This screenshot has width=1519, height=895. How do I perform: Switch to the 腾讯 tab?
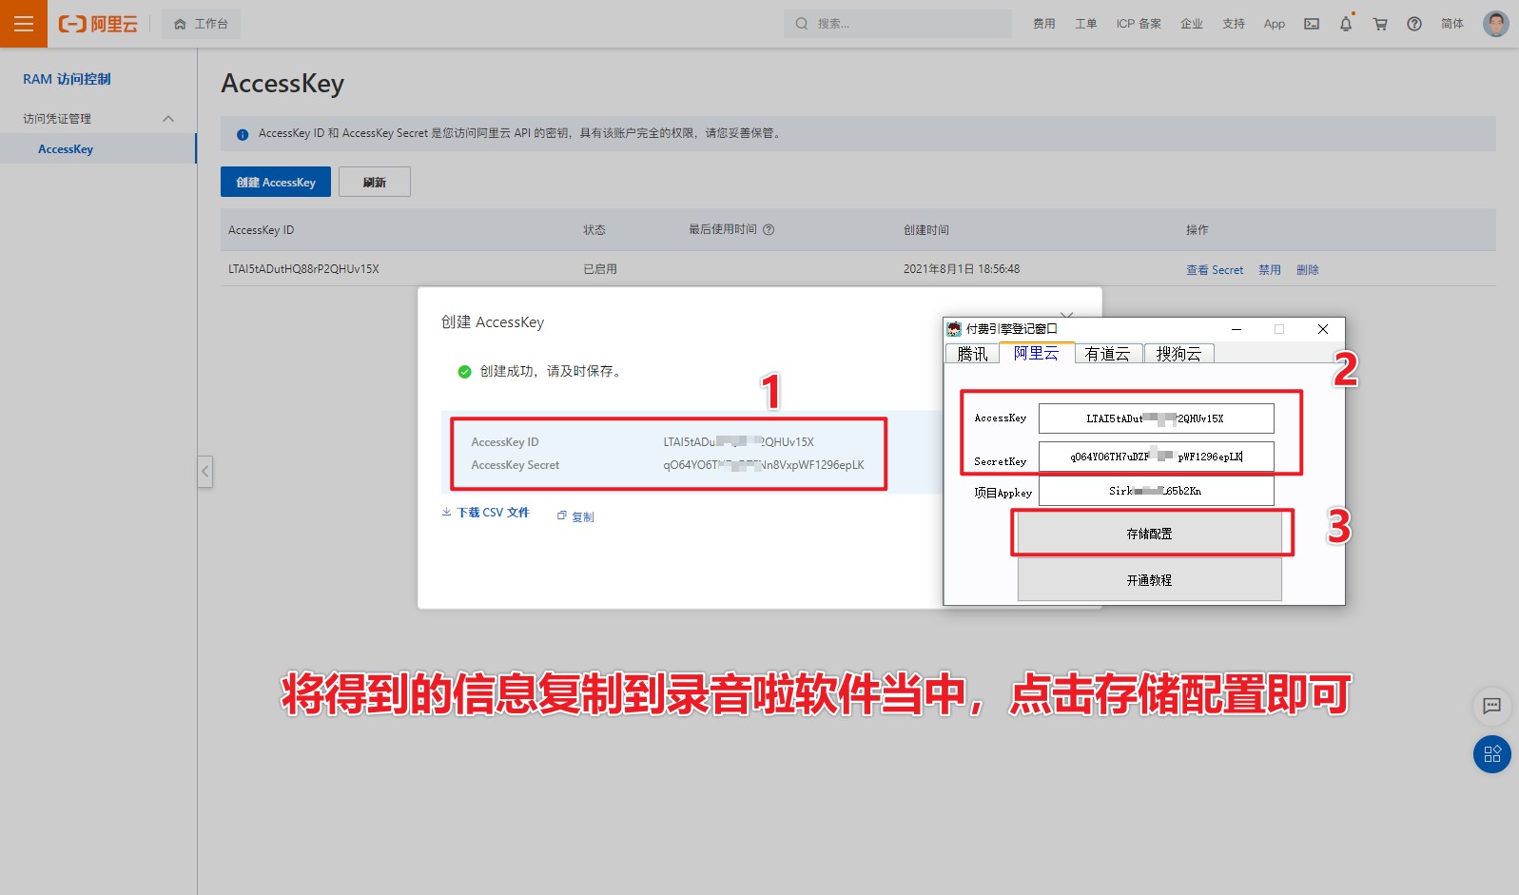pos(972,353)
